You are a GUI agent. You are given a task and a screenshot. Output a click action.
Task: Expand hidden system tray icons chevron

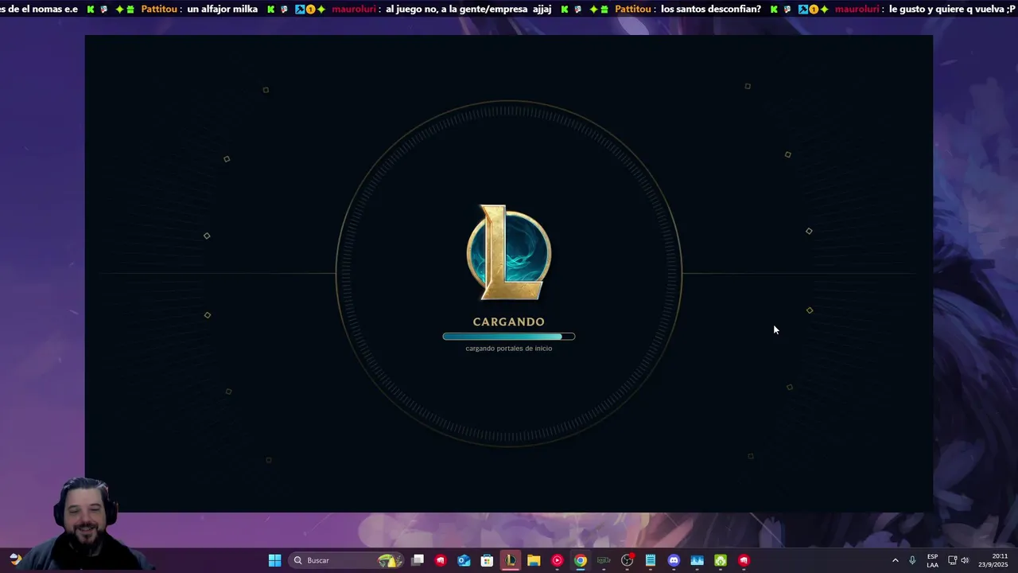tap(895, 560)
